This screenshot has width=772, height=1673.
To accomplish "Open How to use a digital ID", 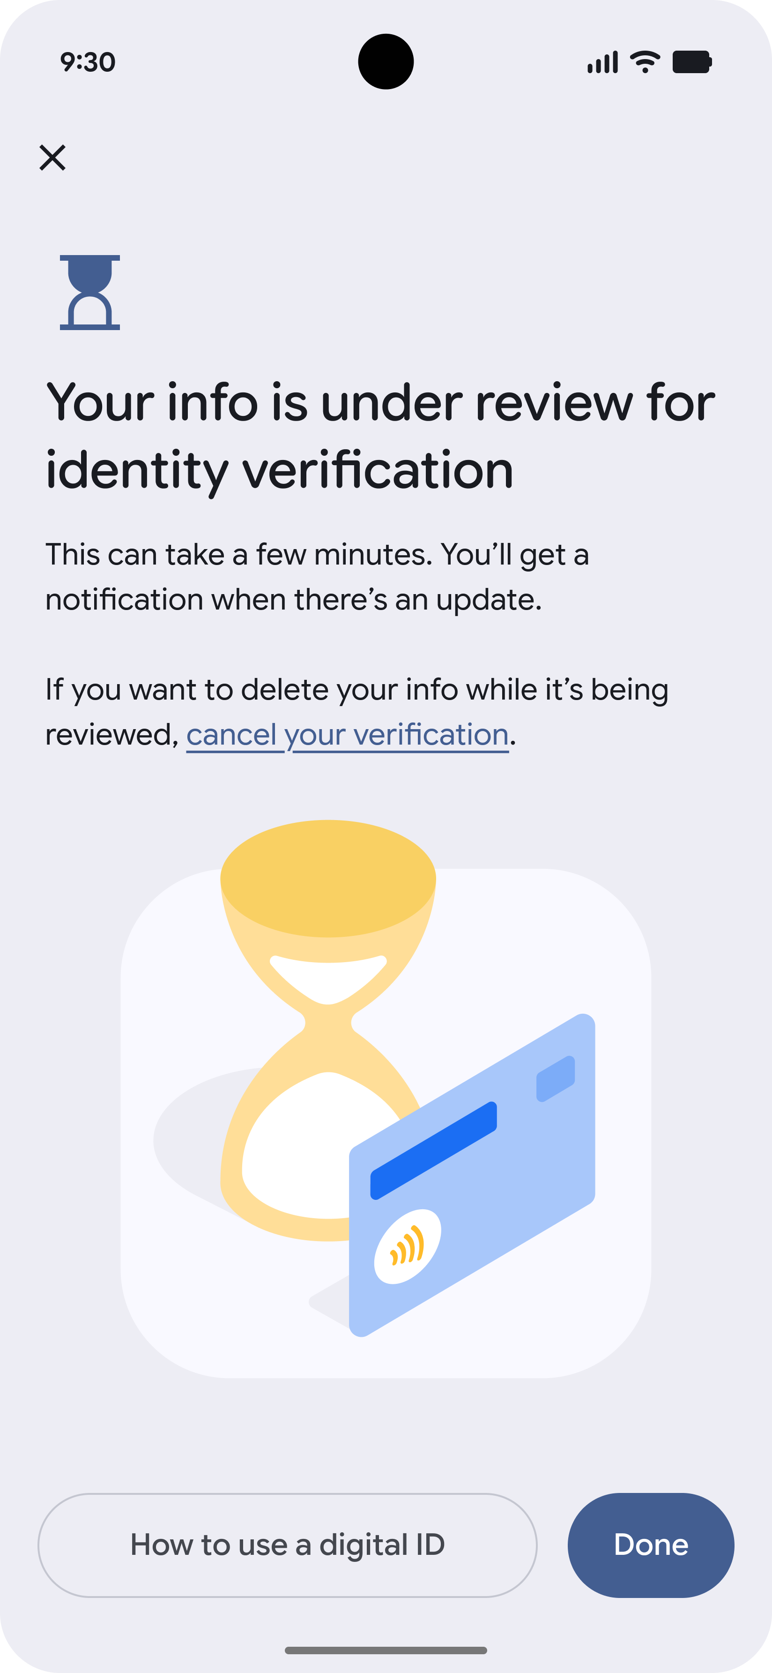I will [x=287, y=1545].
